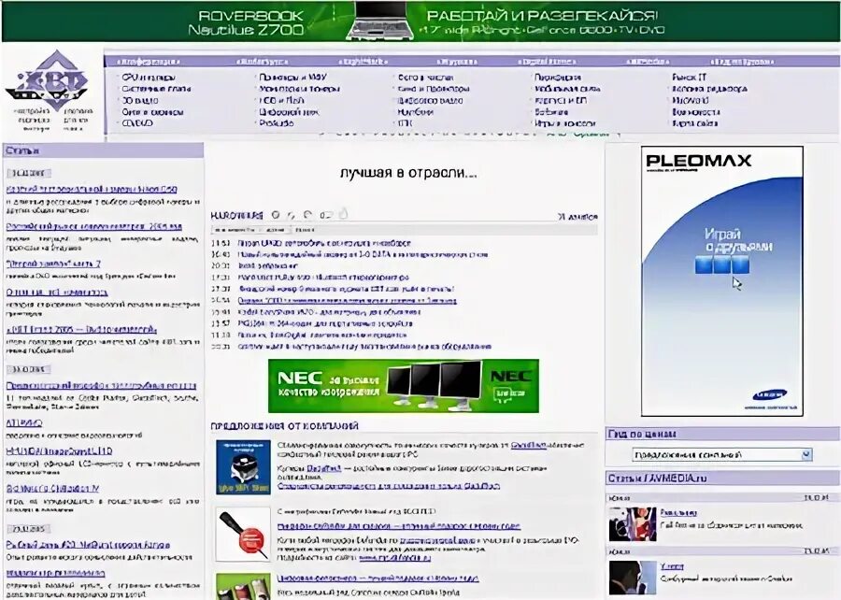The image size is (841, 600).
Task: Click the CPU cooler offer thumbnail
Action: tap(243, 467)
